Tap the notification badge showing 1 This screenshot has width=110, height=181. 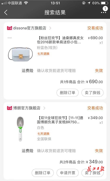105,9
